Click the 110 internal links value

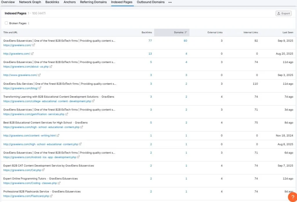point(255,84)
